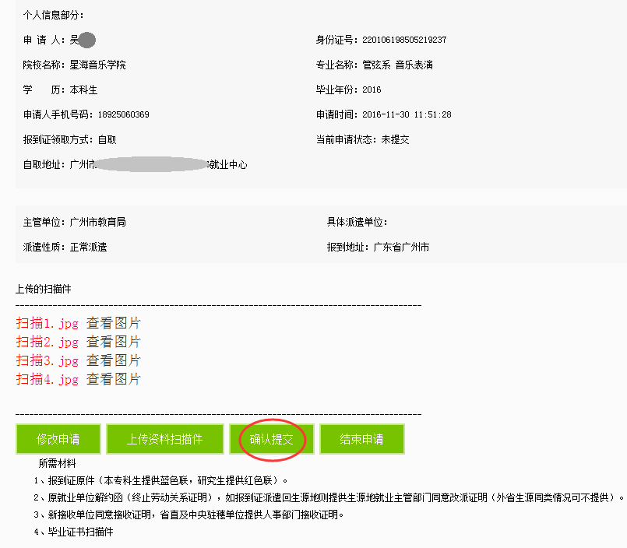The image size is (627, 548).
Task: Click the 所需材料 heading
Action: coord(58,463)
